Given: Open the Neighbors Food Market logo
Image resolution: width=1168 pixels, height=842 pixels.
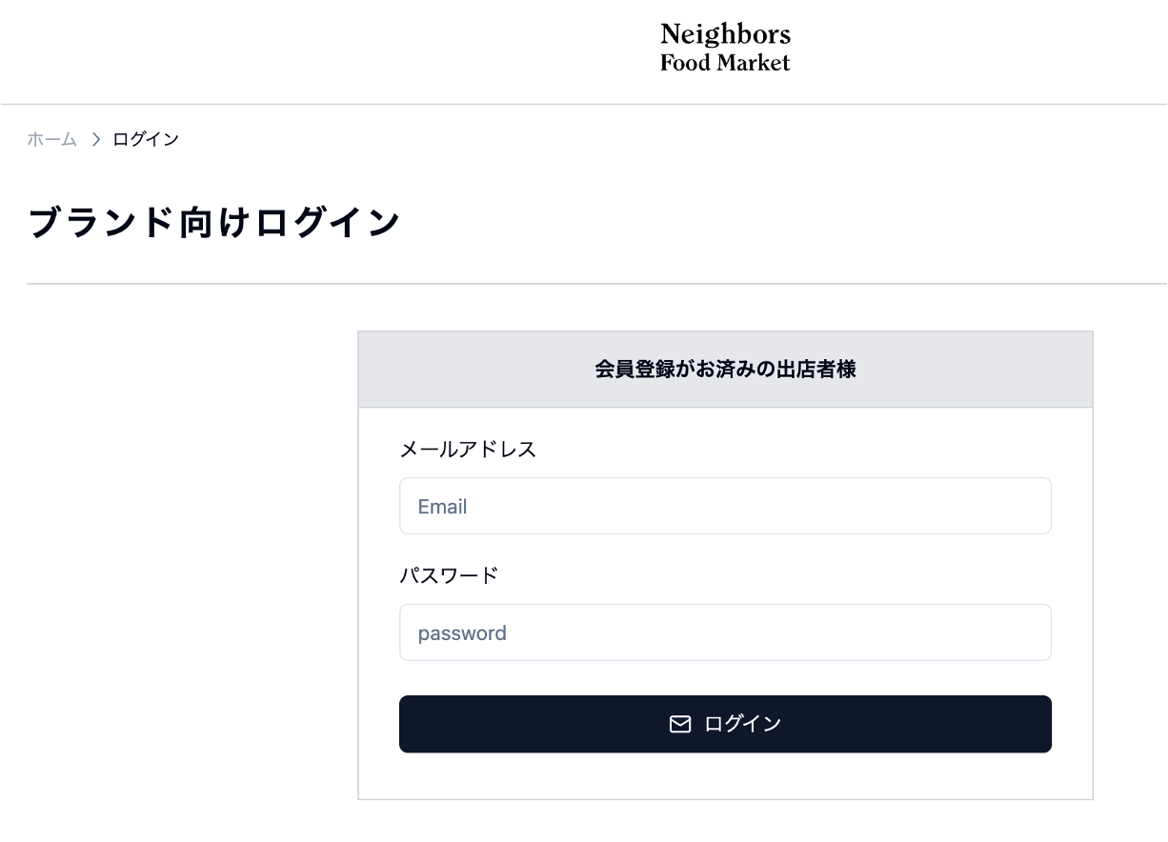Looking at the screenshot, I should [726, 49].
